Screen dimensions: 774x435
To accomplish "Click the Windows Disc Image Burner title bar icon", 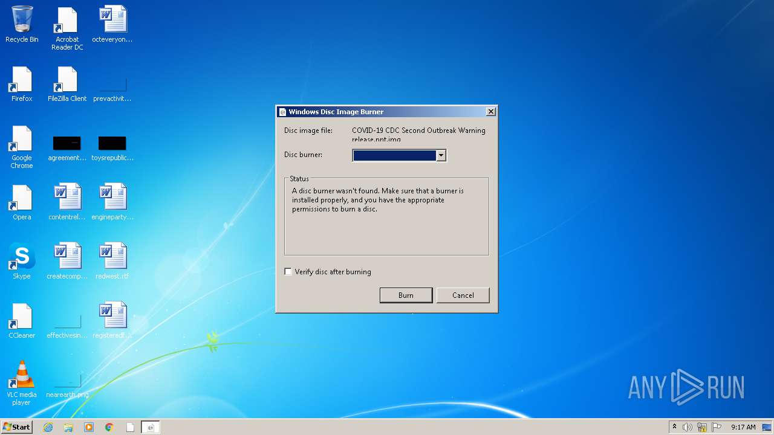I will pos(282,112).
